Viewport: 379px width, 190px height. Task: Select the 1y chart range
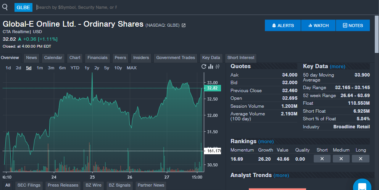87,68
